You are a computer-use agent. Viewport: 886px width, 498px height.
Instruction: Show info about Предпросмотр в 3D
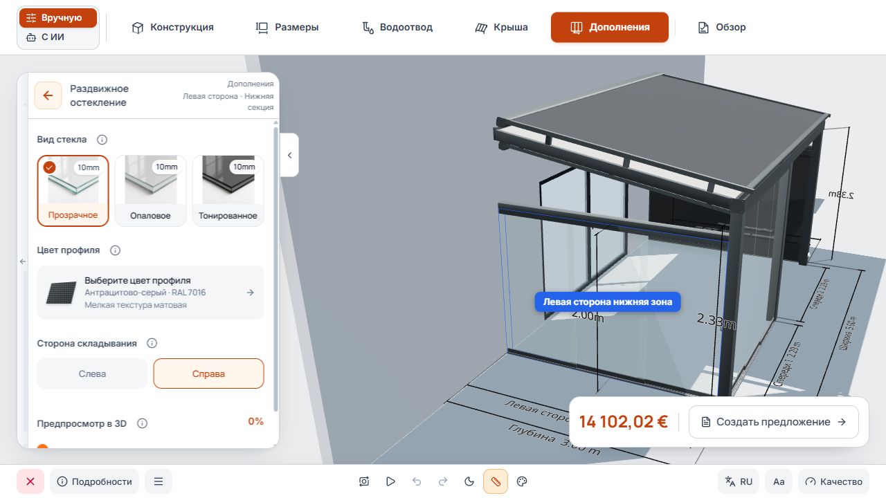(142, 423)
